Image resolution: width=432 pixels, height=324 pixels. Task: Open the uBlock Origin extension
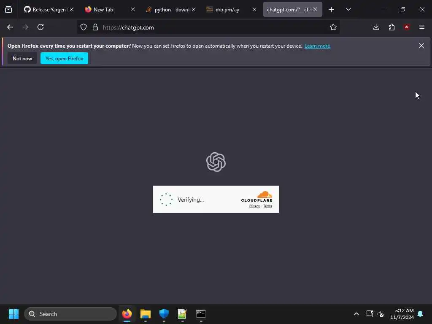click(x=407, y=27)
